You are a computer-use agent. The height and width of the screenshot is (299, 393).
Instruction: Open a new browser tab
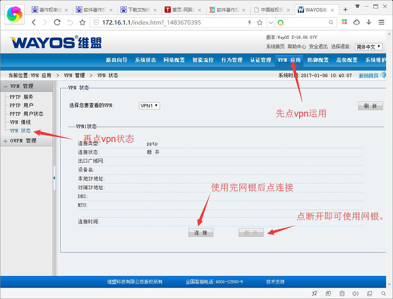point(345,10)
